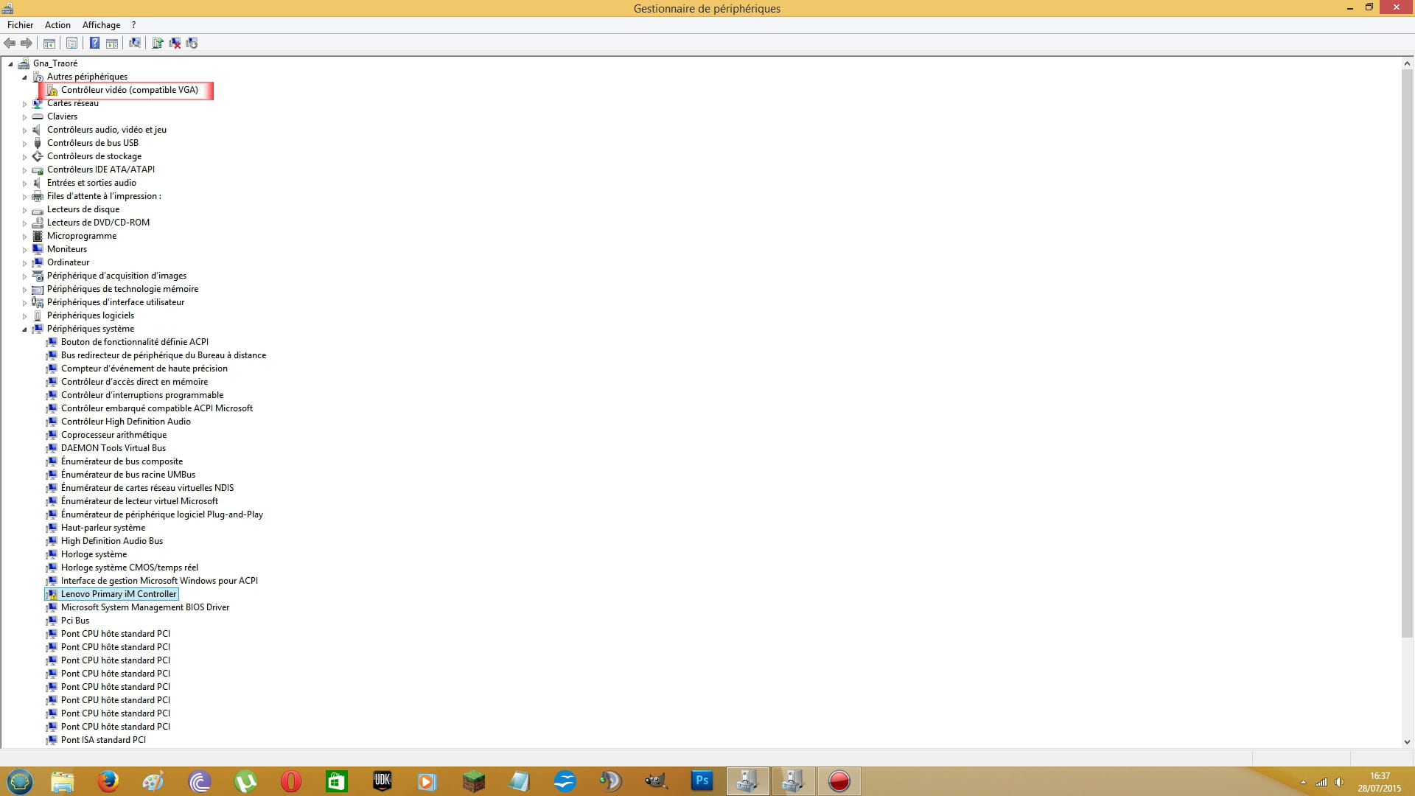
Task: Launch Firefox from the taskbar
Action: pyautogui.click(x=108, y=781)
